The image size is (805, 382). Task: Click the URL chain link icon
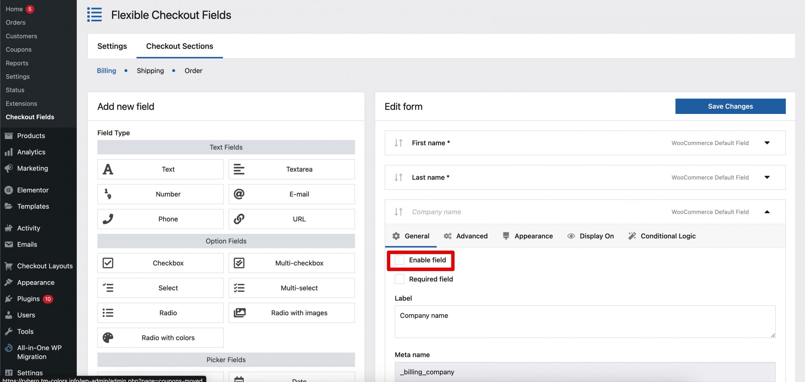click(x=239, y=219)
